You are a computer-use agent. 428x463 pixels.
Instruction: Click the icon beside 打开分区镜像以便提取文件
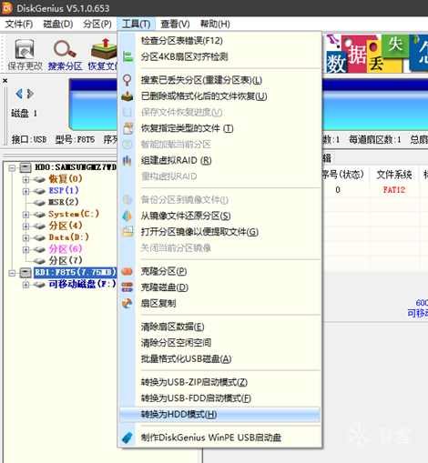(x=127, y=232)
